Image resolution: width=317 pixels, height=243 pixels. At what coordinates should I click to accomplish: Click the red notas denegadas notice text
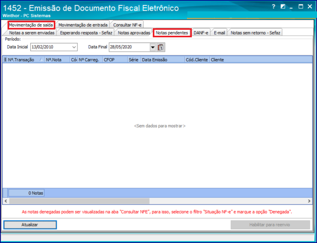(x=157, y=212)
